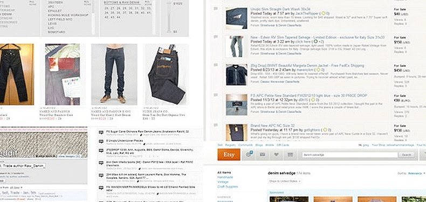Select the LEFT FIELD NYC brand filter
Screen dimensions: 426x202
(59, 19)
